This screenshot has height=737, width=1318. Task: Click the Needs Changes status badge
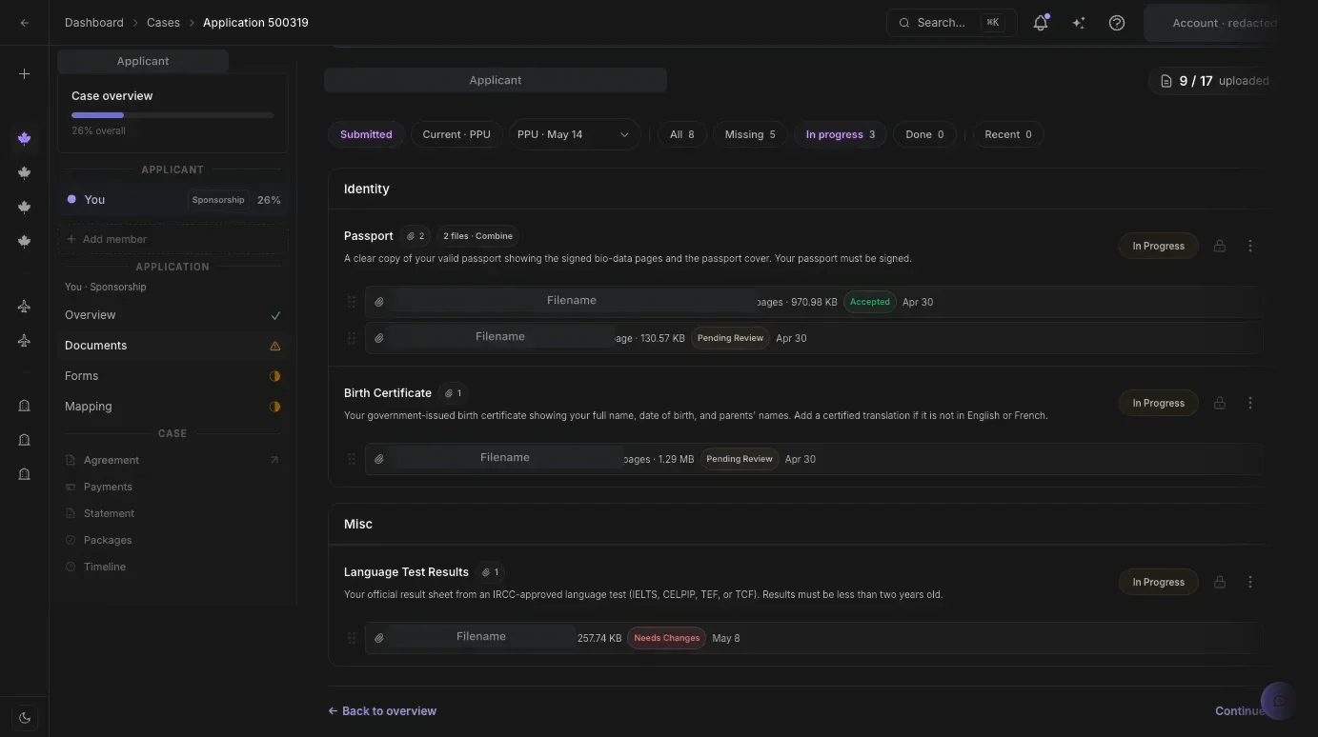(666, 638)
